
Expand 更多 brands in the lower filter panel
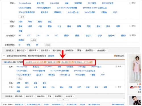118,66
